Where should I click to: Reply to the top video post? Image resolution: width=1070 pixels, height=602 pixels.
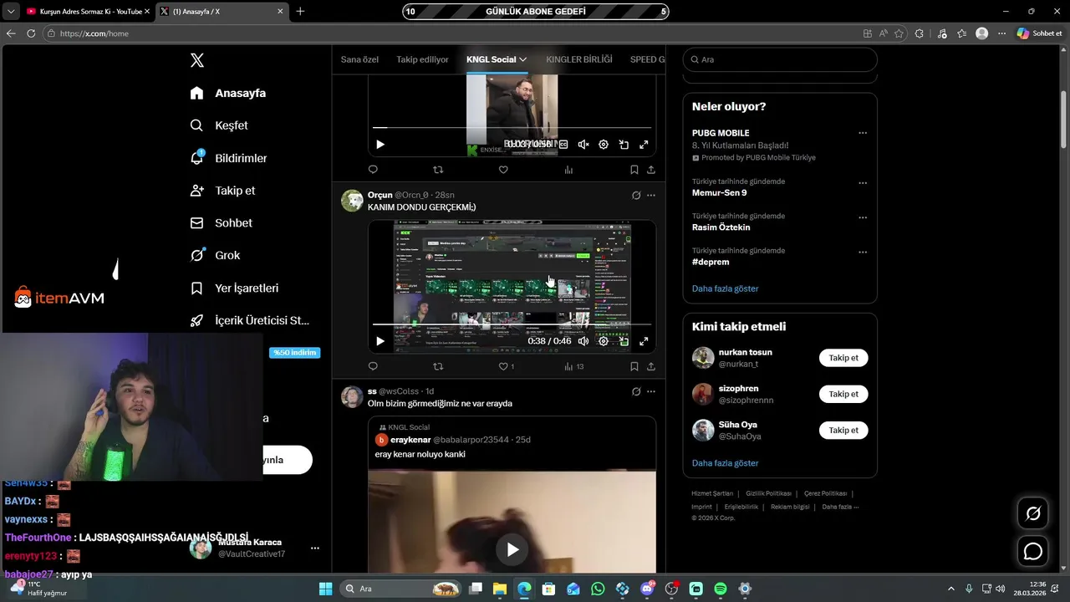point(373,170)
